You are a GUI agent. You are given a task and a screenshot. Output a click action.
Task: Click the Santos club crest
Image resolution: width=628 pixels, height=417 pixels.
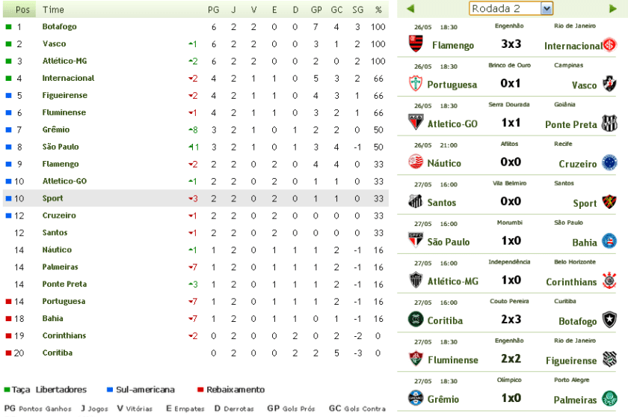tap(415, 201)
